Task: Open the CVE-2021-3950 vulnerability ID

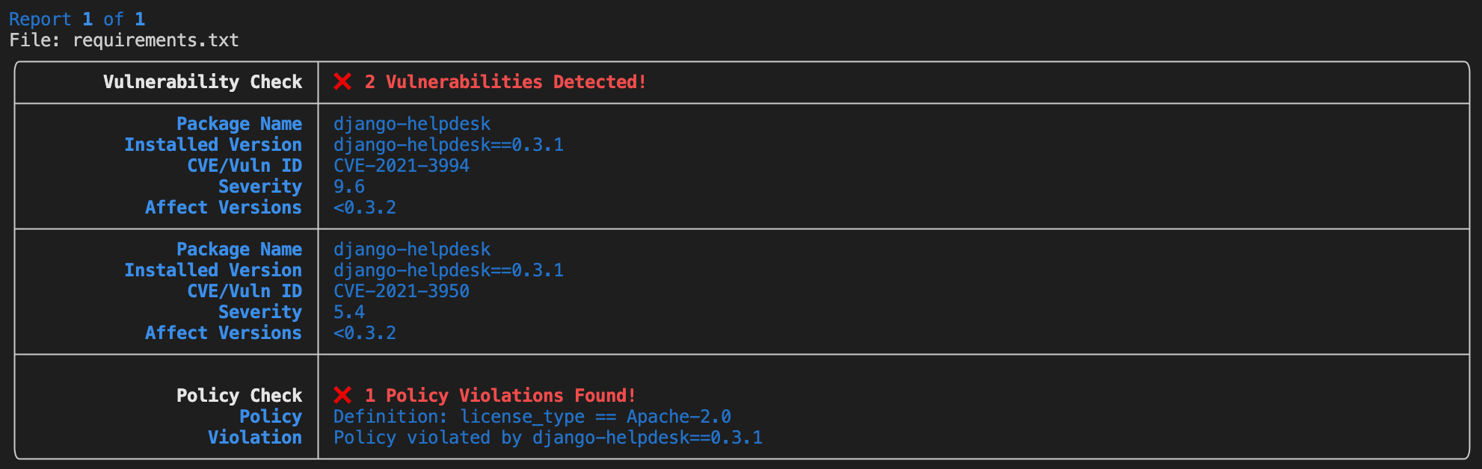Action: click(x=402, y=291)
